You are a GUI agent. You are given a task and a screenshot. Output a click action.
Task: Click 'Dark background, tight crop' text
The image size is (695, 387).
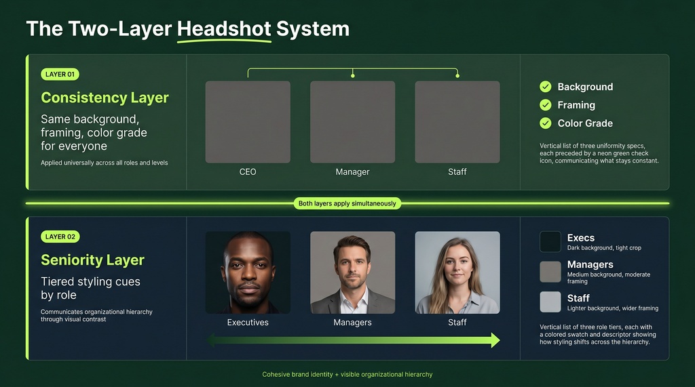[604, 248]
